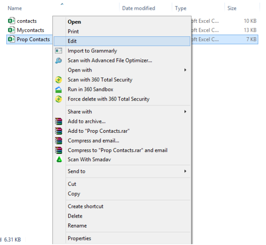Choose Add to archive...
This screenshot has height=245, width=266.
point(122,121)
